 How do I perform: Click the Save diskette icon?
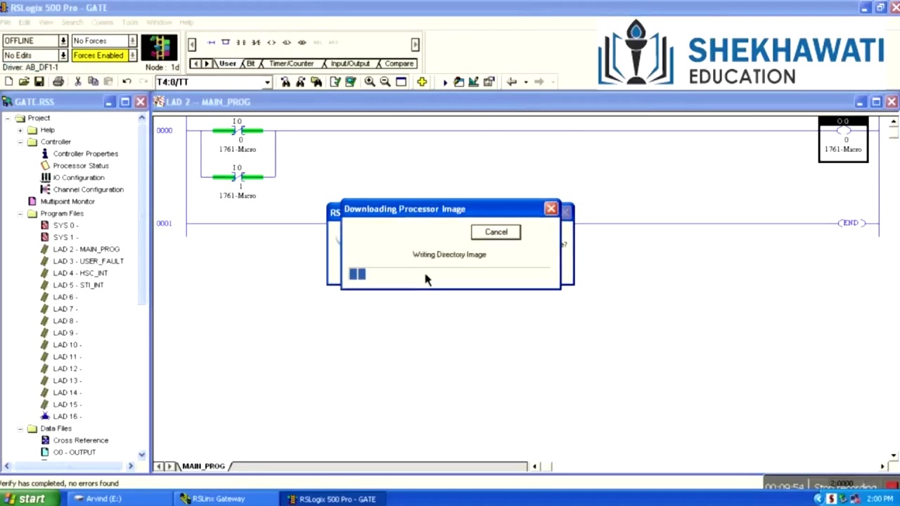(39, 82)
